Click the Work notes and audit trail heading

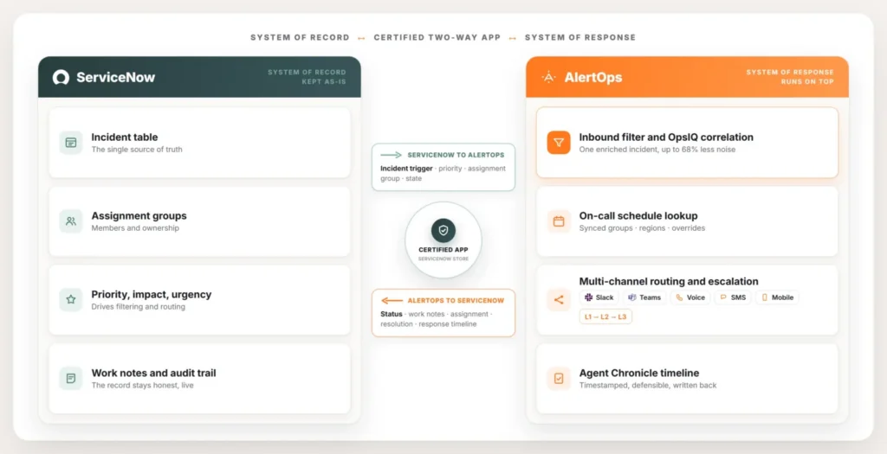154,373
